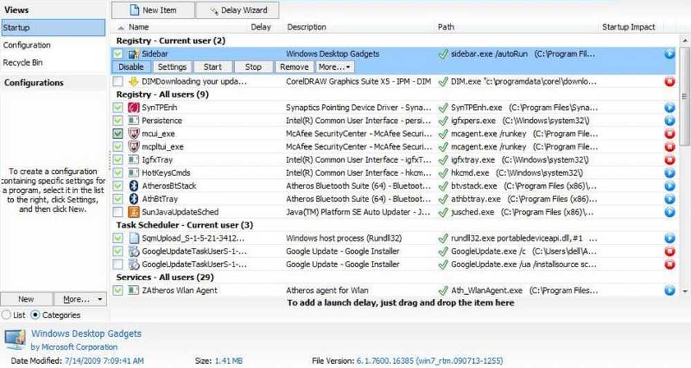Image resolution: width=691 pixels, height=368 pixels.
Task: Click the ZAtheros Wlan Agent icon
Action: click(133, 291)
